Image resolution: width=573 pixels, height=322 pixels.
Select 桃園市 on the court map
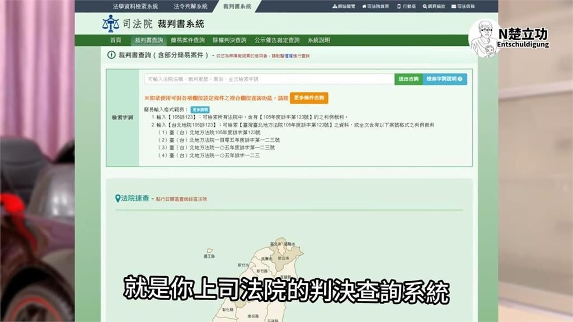266,258
